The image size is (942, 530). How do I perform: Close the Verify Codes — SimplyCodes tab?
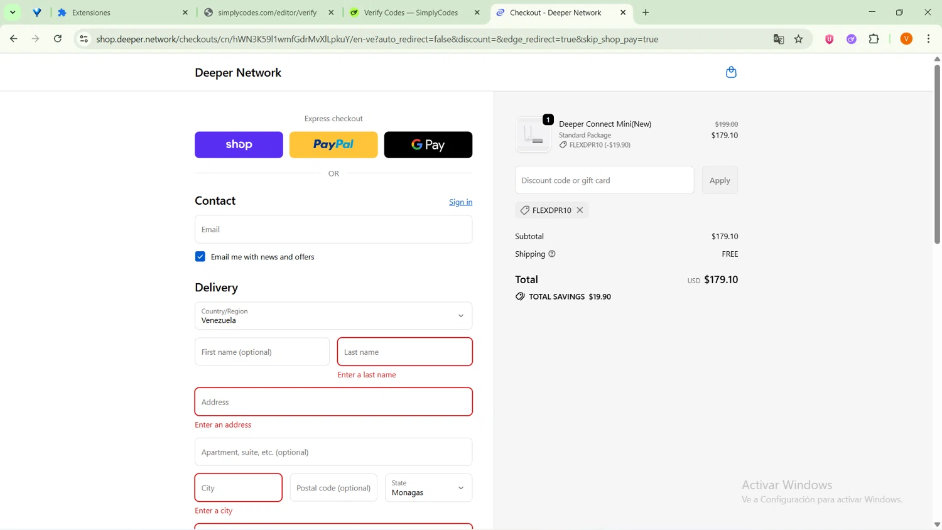(477, 13)
